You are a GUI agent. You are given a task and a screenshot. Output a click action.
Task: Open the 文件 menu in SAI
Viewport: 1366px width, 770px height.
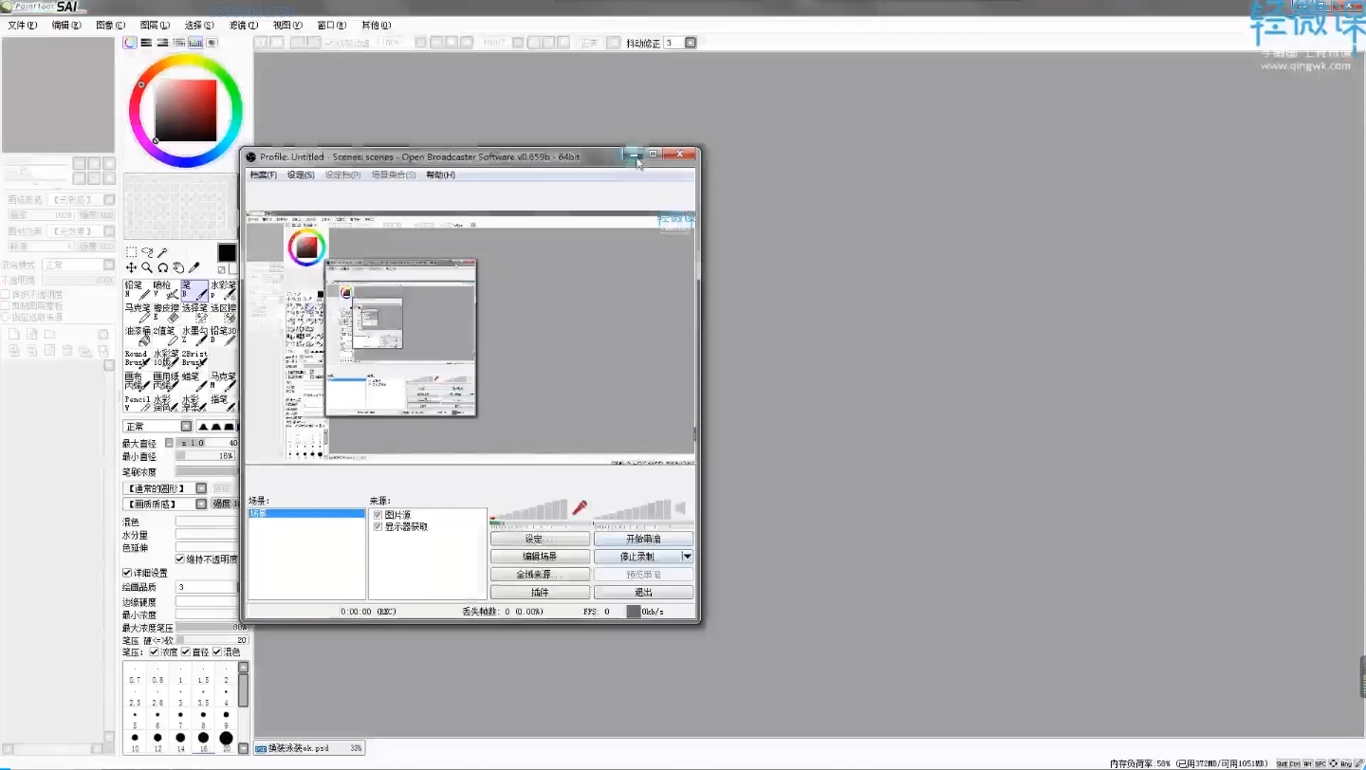pyautogui.click(x=22, y=26)
